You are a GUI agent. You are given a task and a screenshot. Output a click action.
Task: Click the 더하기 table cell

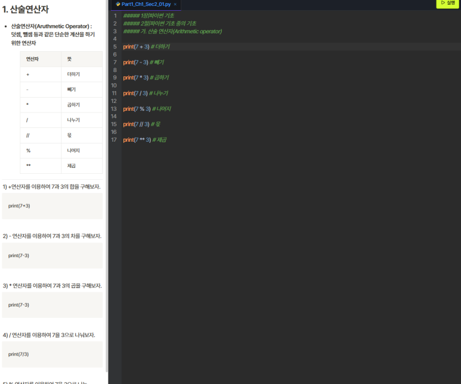(82, 74)
